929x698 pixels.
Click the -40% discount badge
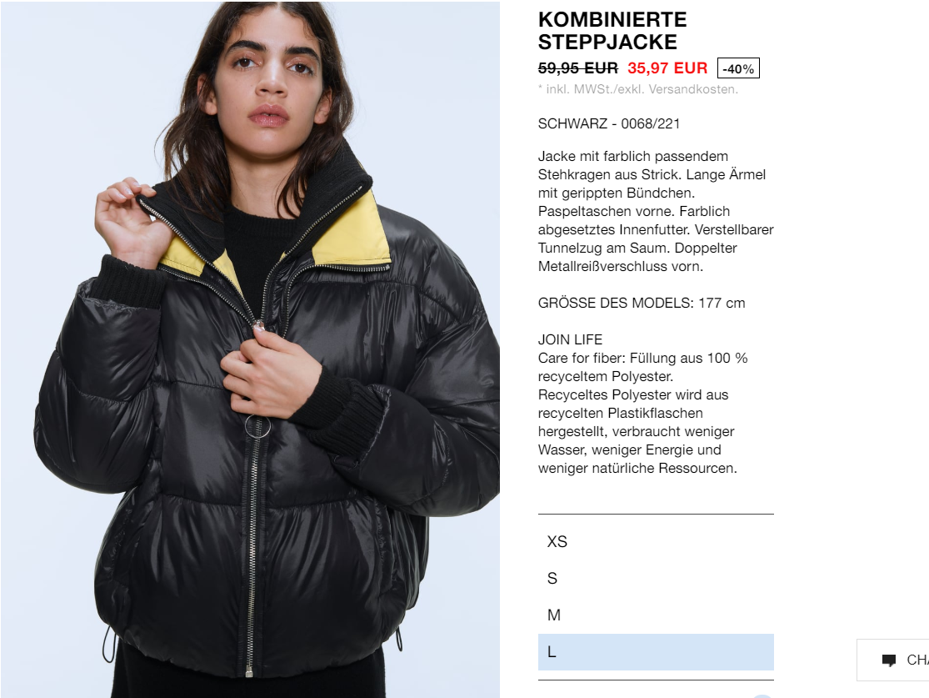(738, 68)
